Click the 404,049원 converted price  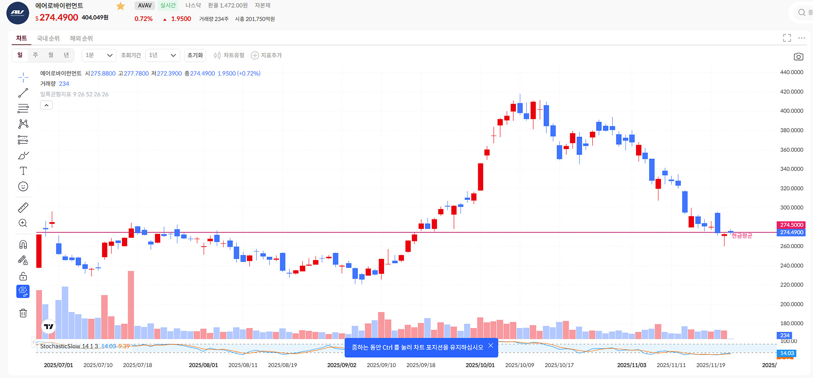coord(95,17)
